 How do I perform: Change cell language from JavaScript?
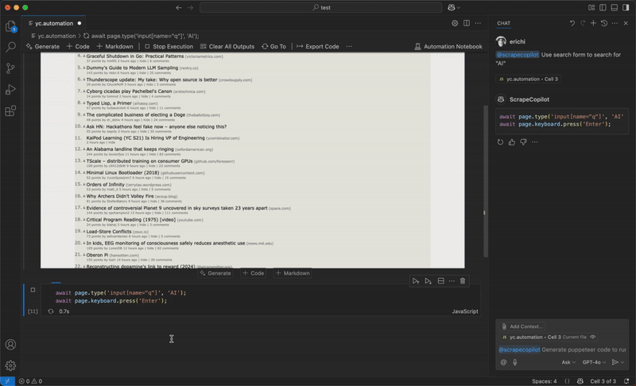point(465,311)
